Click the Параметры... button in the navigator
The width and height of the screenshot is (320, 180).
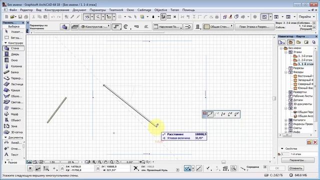tap(298, 160)
